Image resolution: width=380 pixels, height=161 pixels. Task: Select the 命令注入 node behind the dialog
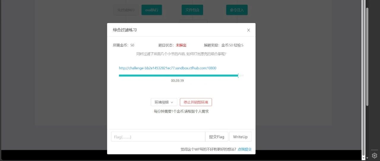tap(237, 10)
